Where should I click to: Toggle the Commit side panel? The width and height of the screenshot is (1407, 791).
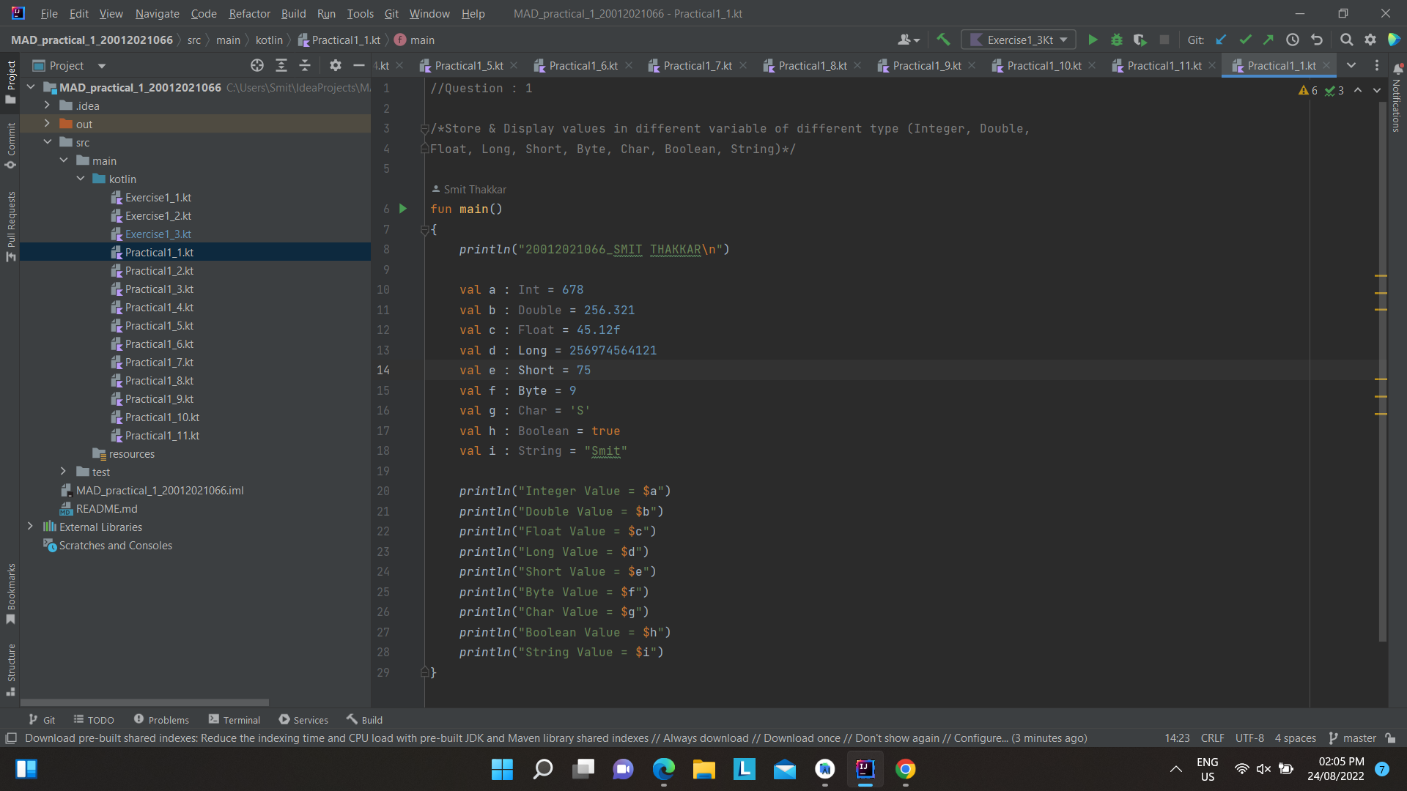point(10,145)
